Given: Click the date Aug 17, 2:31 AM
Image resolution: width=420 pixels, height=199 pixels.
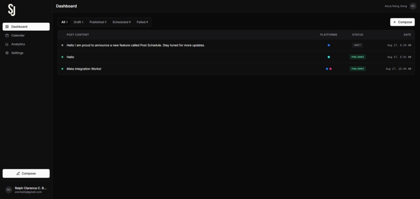Looking at the screenshot, I should (x=399, y=57).
